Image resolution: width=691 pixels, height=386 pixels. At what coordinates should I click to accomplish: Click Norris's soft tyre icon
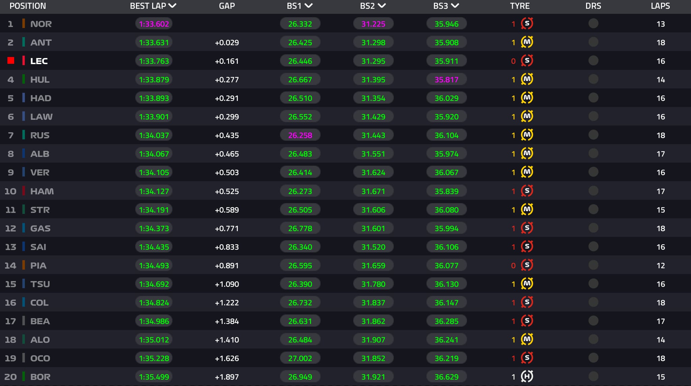[x=527, y=24]
